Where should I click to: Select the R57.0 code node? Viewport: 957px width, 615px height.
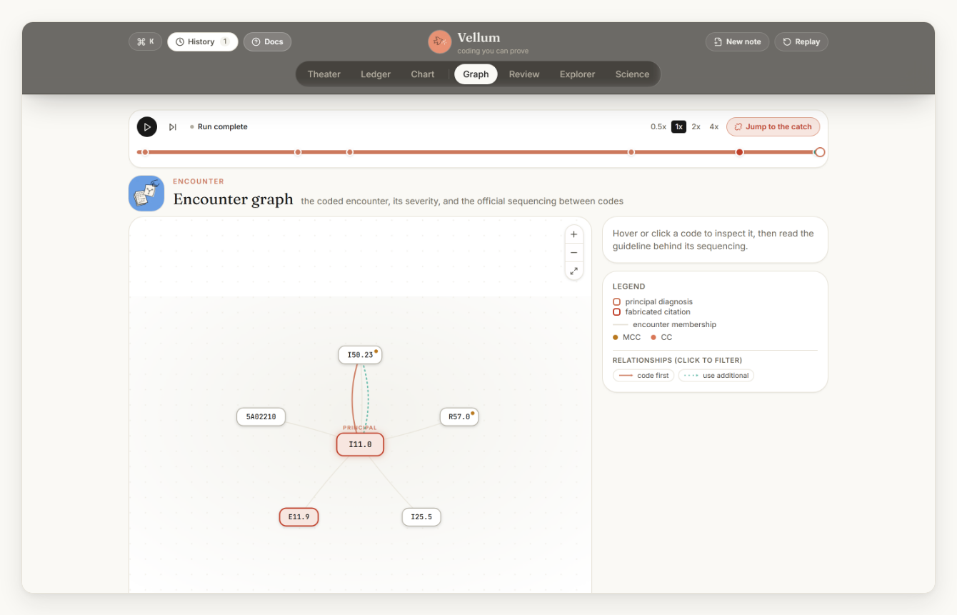pyautogui.click(x=459, y=417)
